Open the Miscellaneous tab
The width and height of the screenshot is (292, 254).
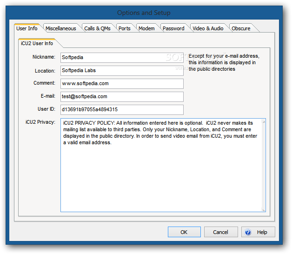[61, 28]
